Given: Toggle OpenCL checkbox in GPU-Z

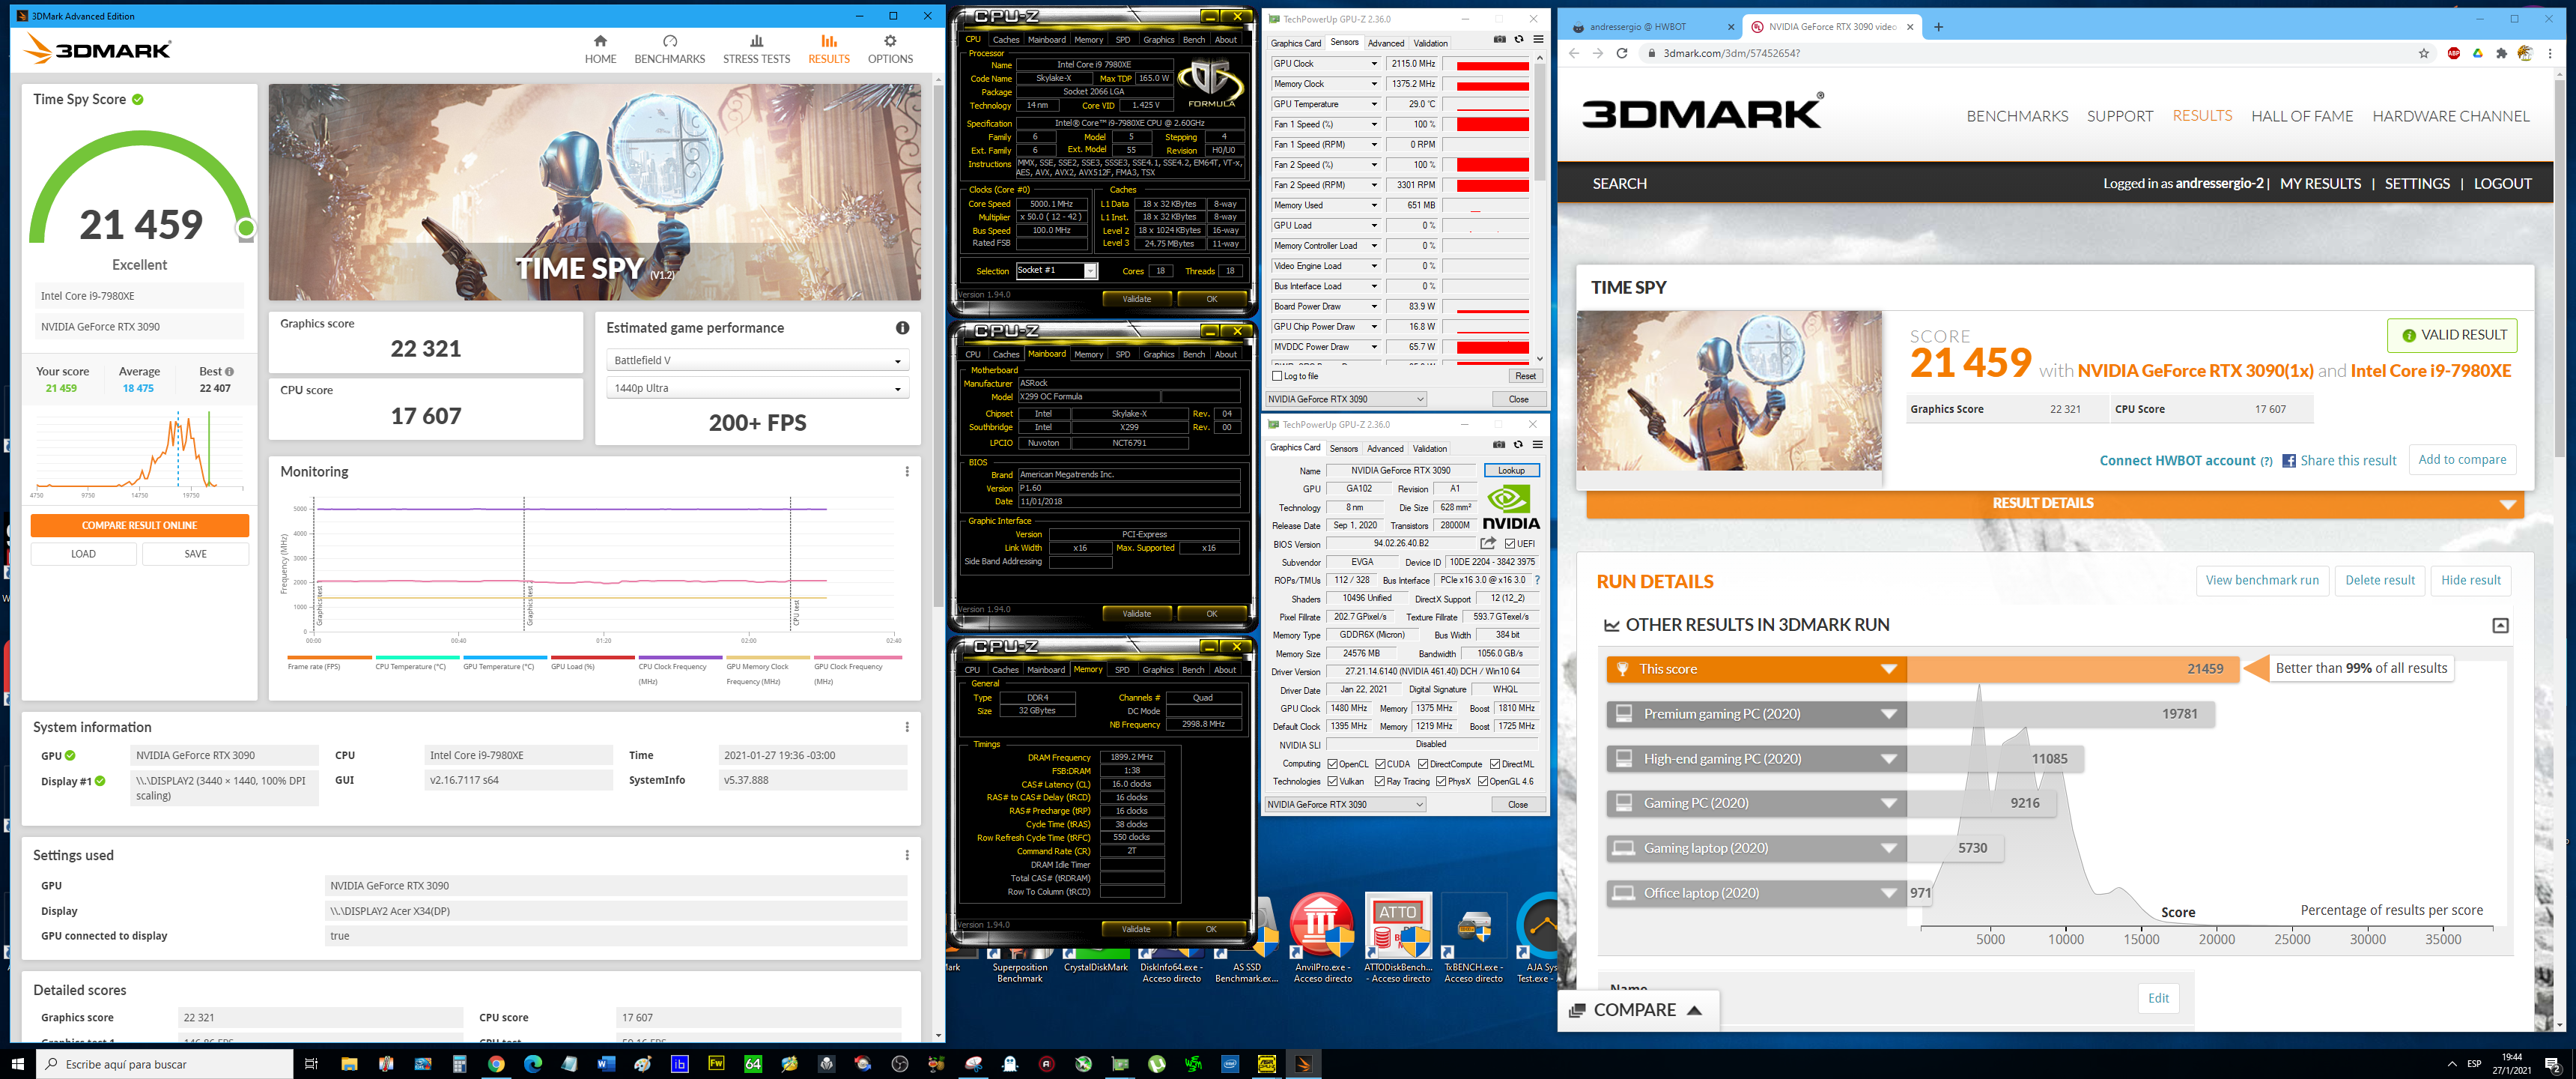Looking at the screenshot, I should pos(1333,764).
